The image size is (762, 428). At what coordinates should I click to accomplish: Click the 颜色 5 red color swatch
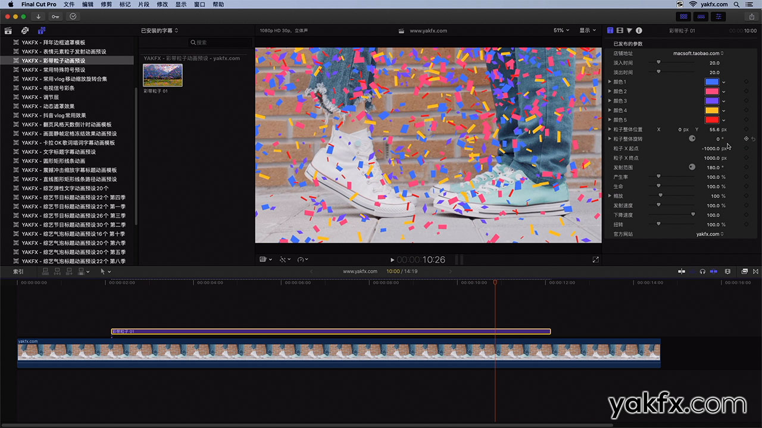click(712, 120)
